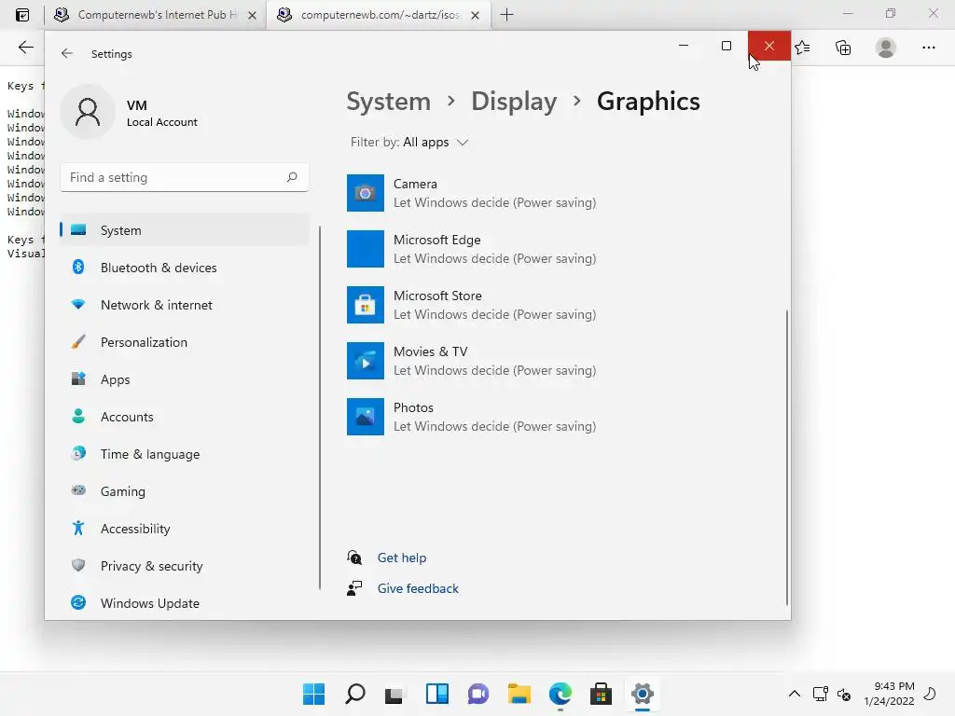Expand the Filter by All apps dropdown
This screenshot has width=955, height=716.
tap(409, 142)
